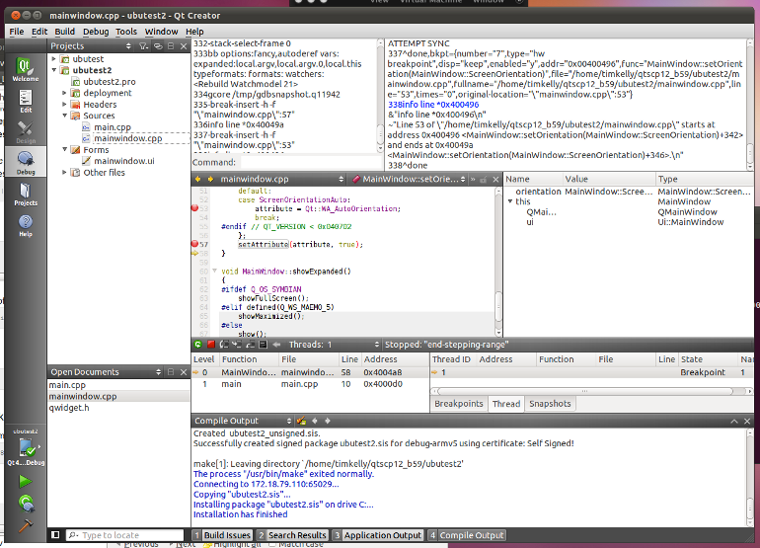
Task: Click the Step Into debugger icon
Action: click(237, 345)
